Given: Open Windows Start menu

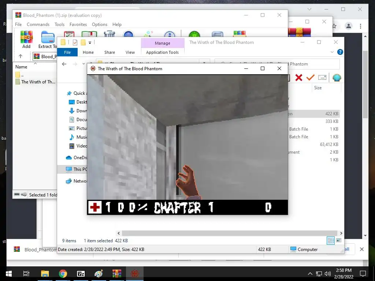Looking at the screenshot, I should pyautogui.click(x=9, y=274).
